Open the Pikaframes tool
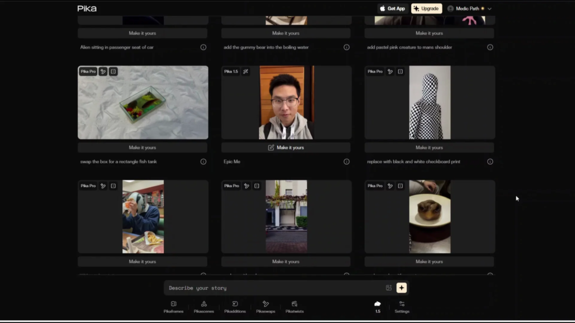The height and width of the screenshot is (323, 575). [174, 306]
